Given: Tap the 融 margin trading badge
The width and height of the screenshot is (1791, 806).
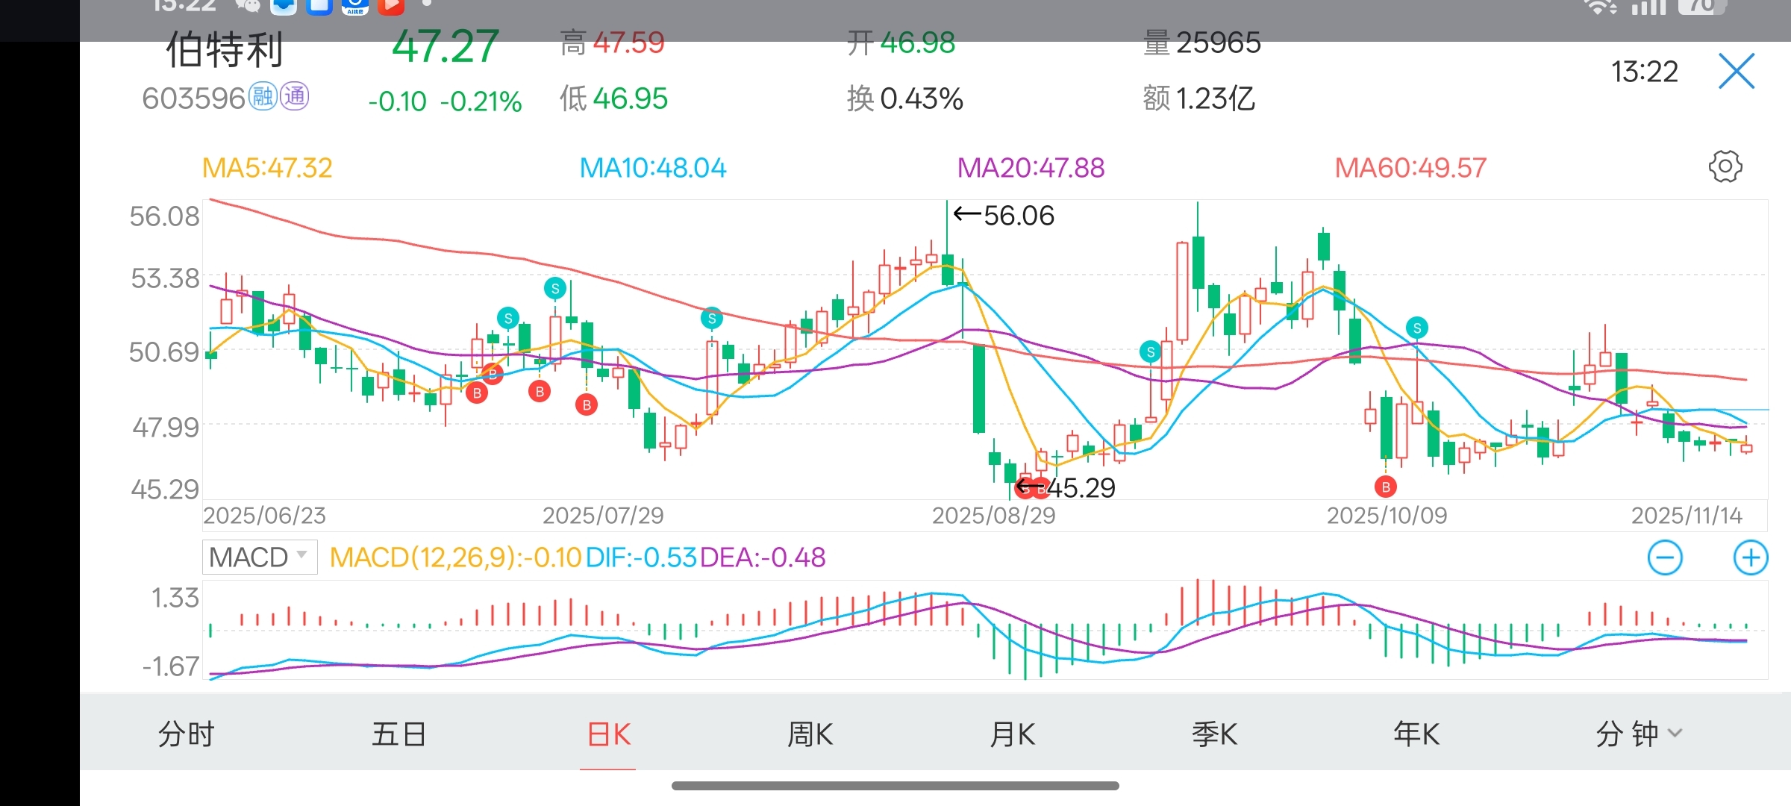Looking at the screenshot, I should 263,97.
